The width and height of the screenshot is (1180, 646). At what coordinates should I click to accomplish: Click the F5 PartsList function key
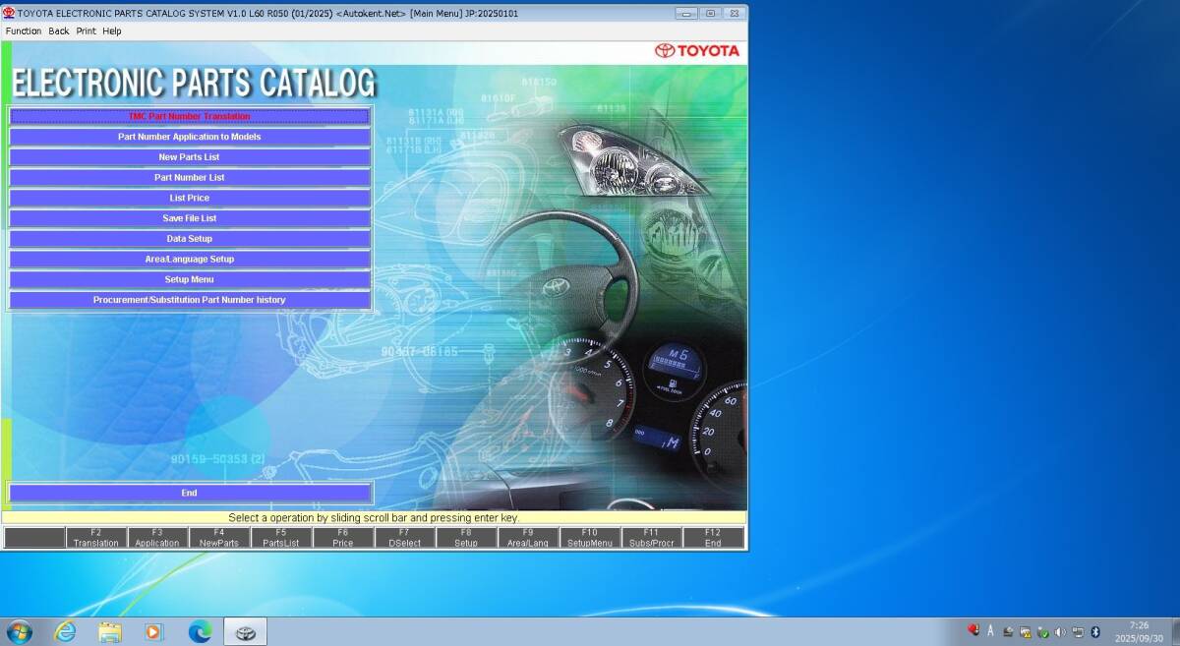281,538
